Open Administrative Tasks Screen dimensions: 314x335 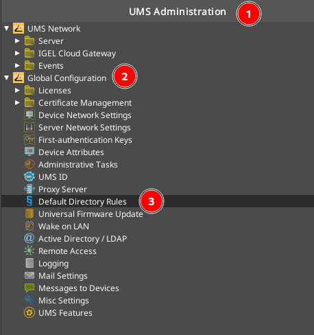click(78, 165)
